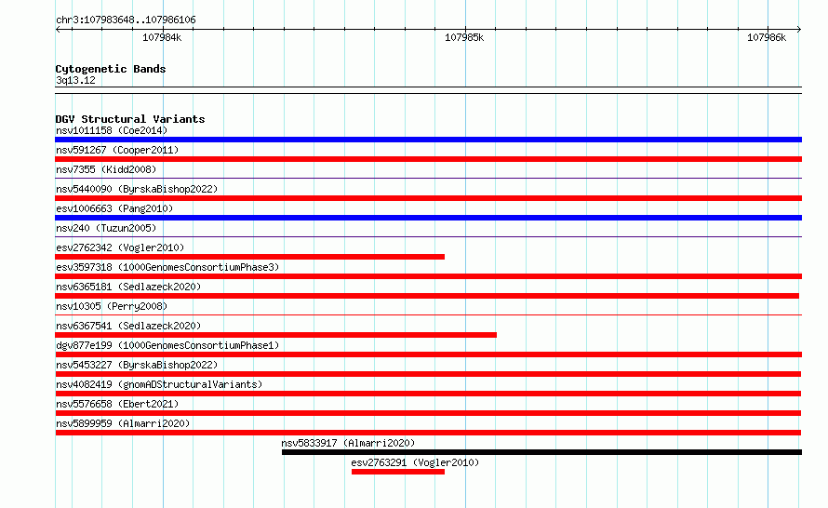Image resolution: width=828 pixels, height=508 pixels.
Task: Select nsv6365181 (Sedlazeck2020) label
Action: point(128,287)
